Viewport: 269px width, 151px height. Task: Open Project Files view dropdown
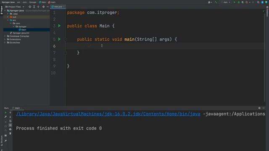[x=15, y=7]
